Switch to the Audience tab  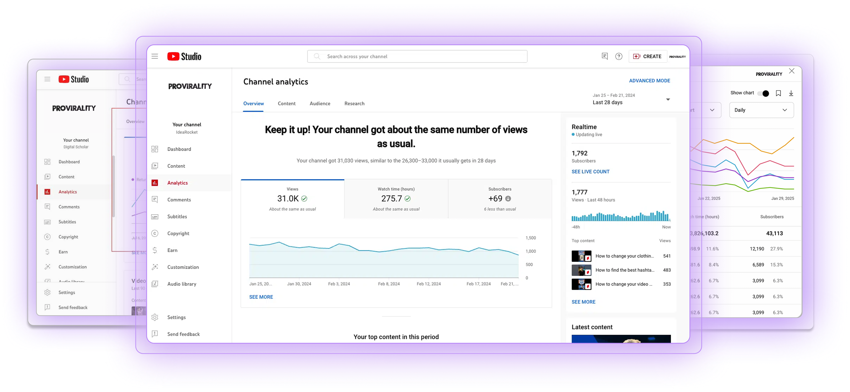coord(320,103)
